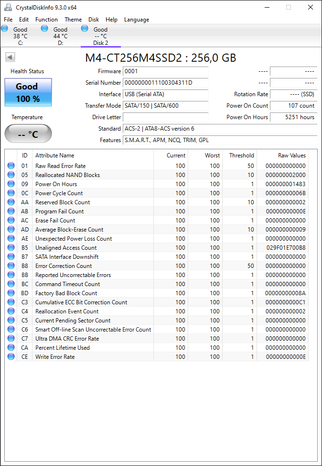The image size is (322, 466).
Task: Click the Power On Count value 107 count
Action: 294,106
